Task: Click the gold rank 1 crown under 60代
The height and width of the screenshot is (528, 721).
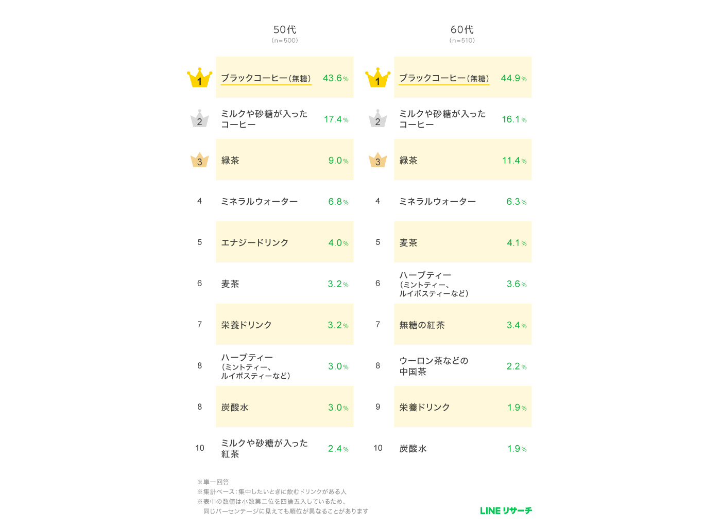Action: 377,78
